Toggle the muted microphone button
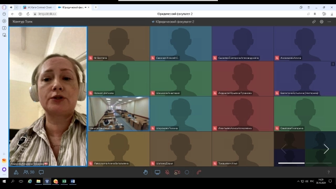336x189 pixels. 167,172
